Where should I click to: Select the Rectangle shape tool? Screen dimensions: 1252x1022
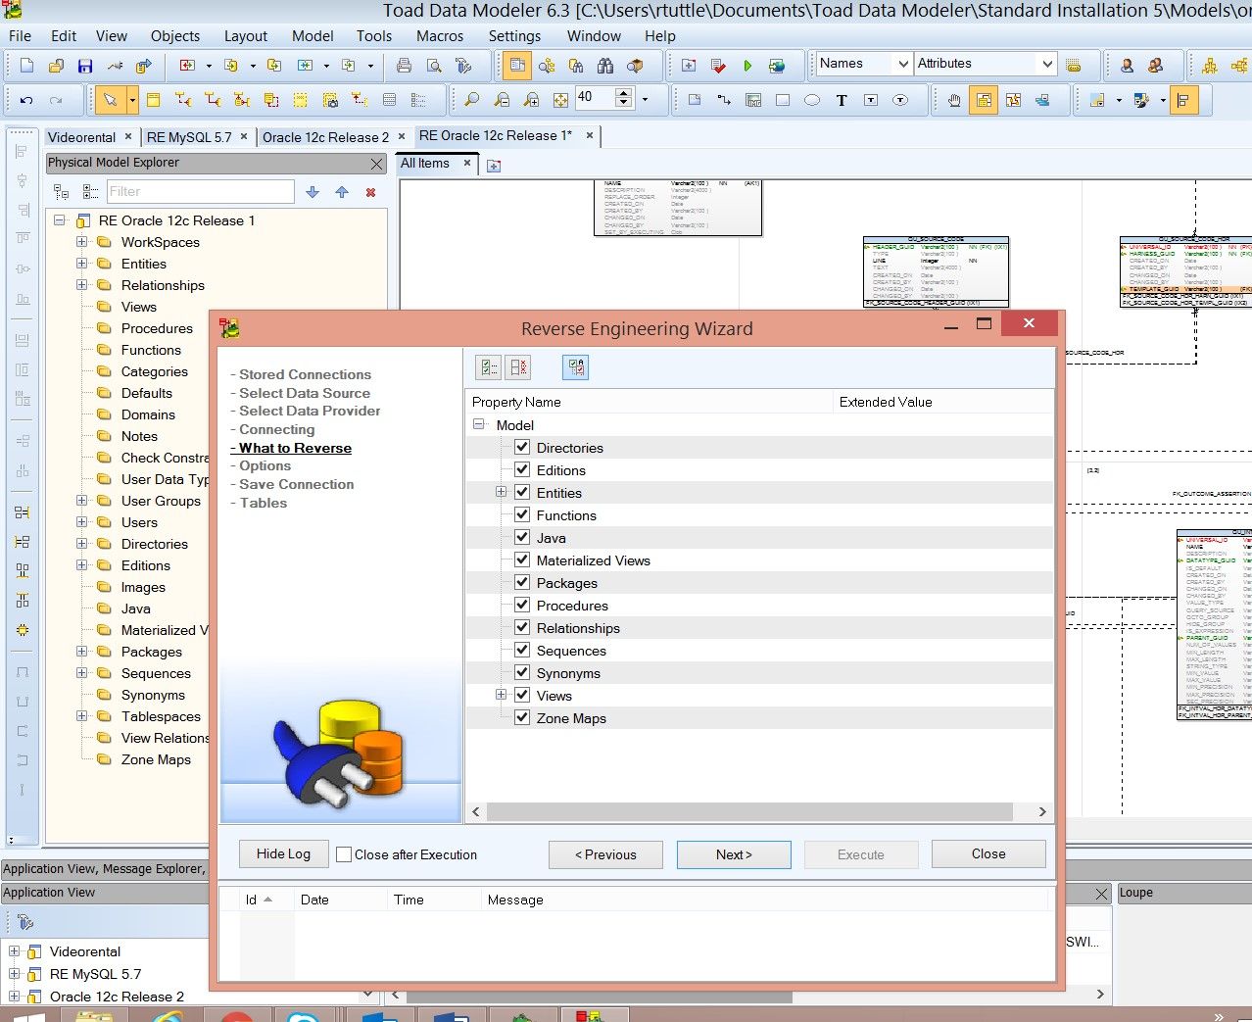pos(783,100)
